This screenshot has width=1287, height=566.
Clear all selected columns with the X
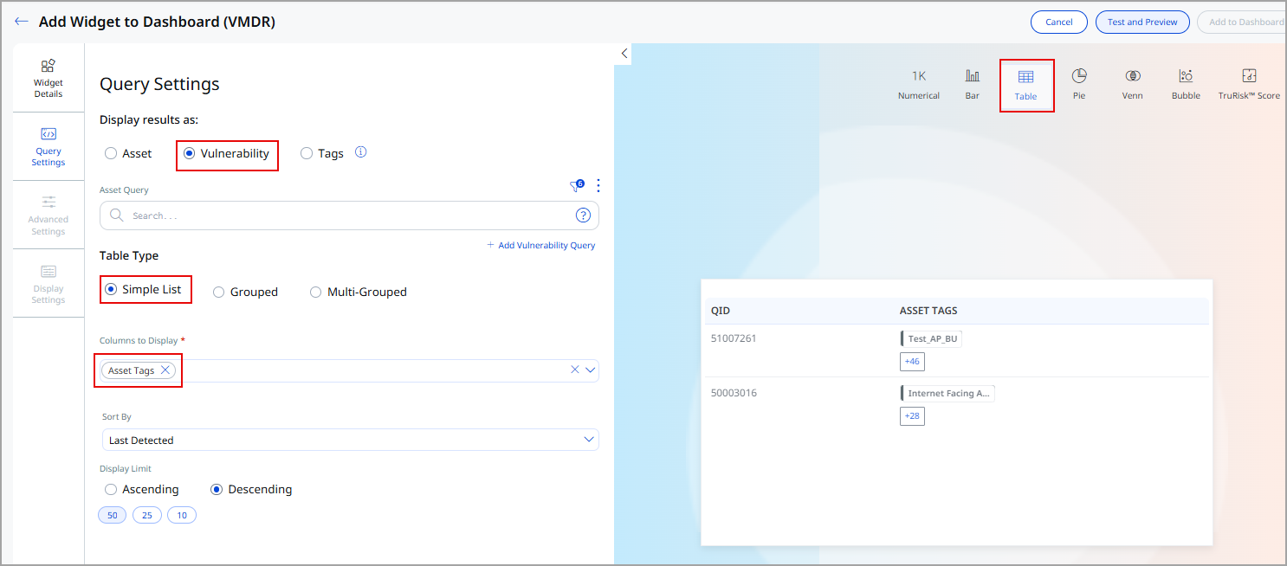(x=574, y=370)
